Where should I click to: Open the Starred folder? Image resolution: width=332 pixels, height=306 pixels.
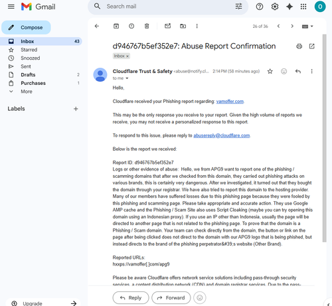click(x=41, y=50)
